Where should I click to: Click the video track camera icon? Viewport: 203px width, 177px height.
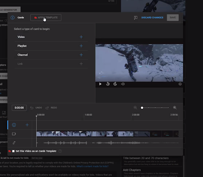point(14,134)
